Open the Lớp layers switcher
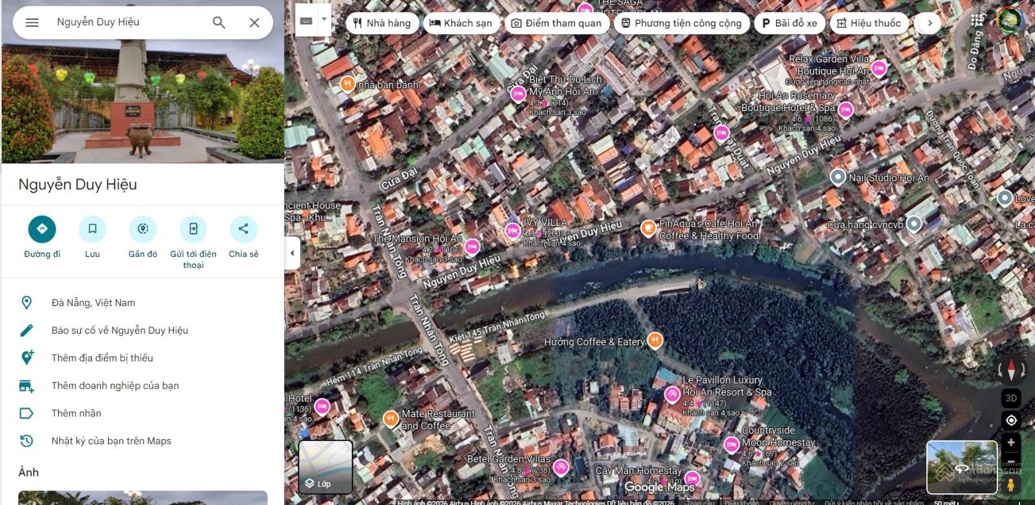The height and width of the screenshot is (505, 1035). coord(325,467)
